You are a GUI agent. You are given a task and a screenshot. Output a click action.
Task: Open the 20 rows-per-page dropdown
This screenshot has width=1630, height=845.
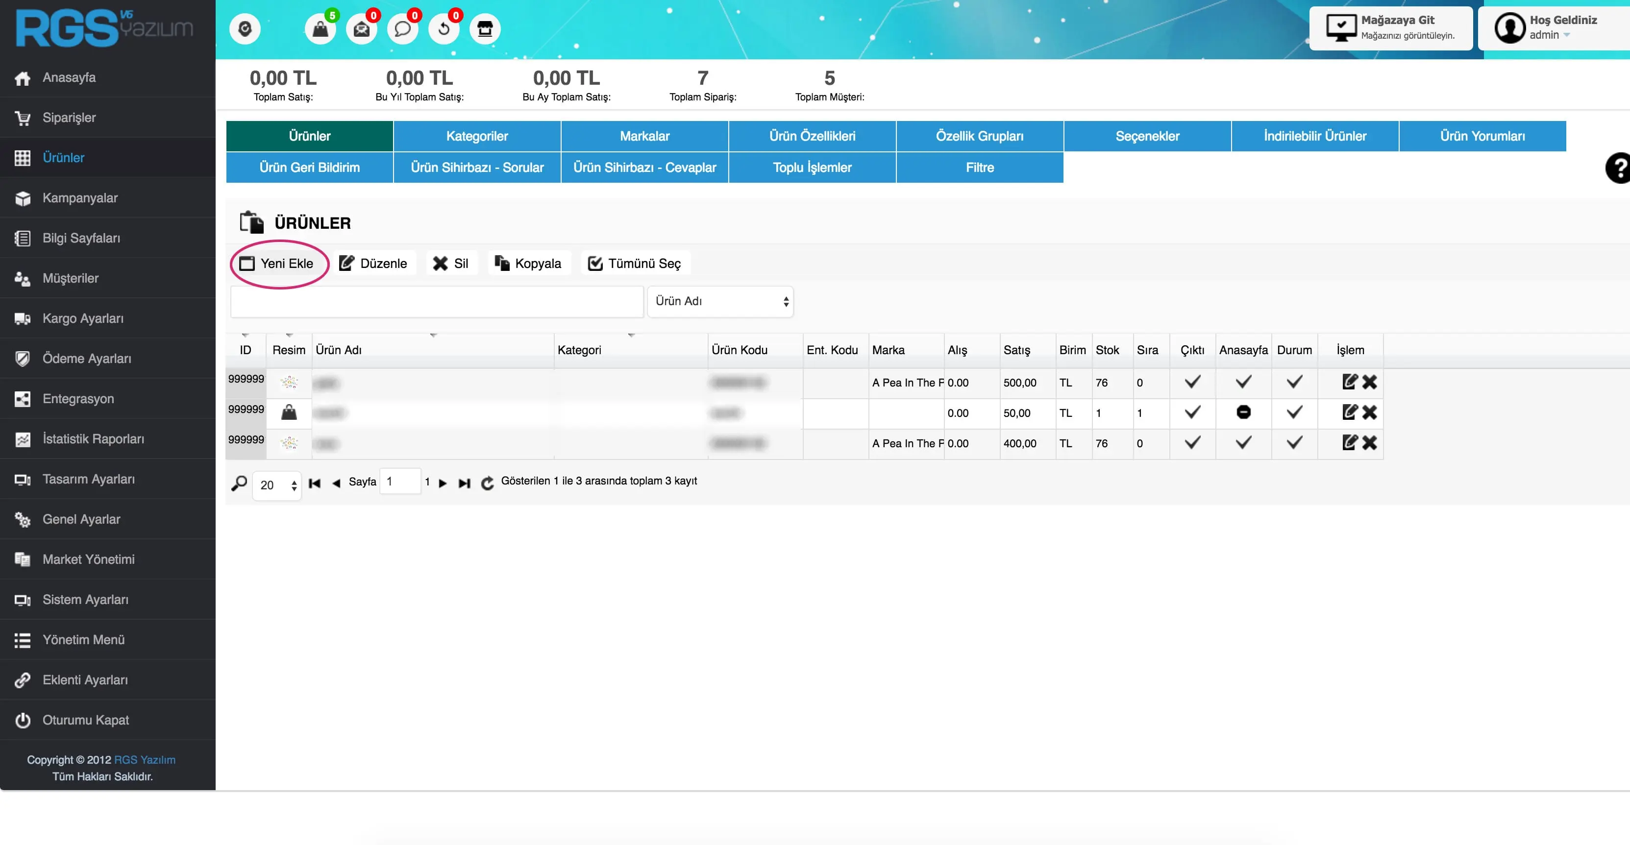[277, 485]
